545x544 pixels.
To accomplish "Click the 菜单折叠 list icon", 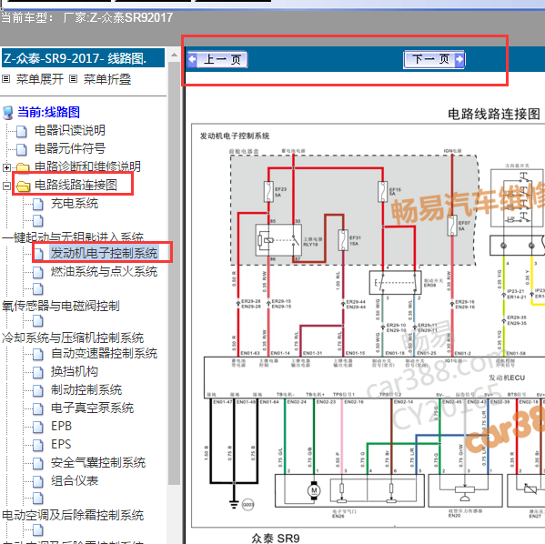I will click(x=73, y=79).
